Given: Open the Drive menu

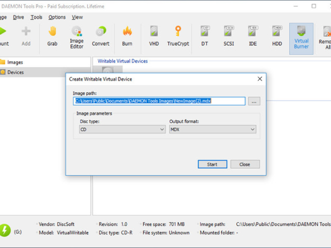Looking at the screenshot, I should (x=18, y=17).
